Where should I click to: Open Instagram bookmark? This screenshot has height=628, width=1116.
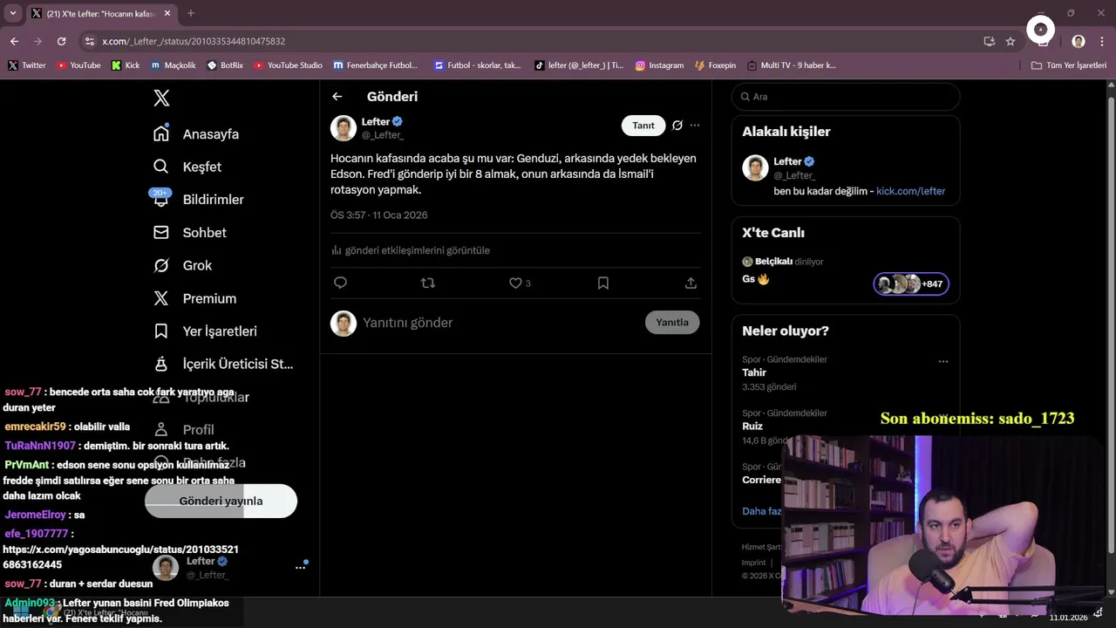660,65
